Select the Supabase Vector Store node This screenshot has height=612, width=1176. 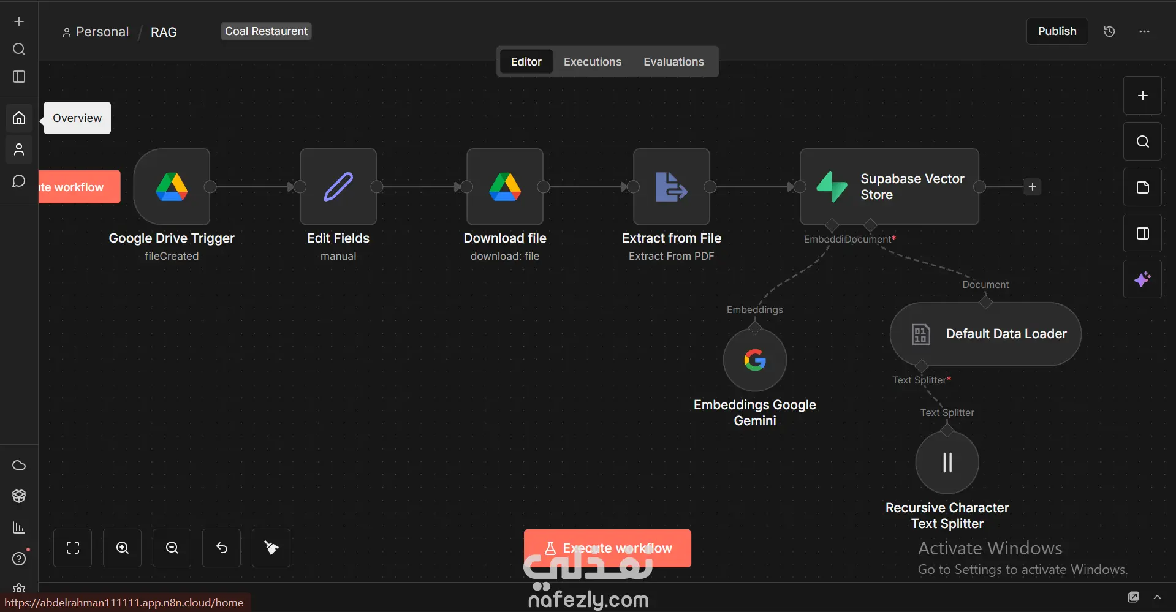tap(889, 187)
